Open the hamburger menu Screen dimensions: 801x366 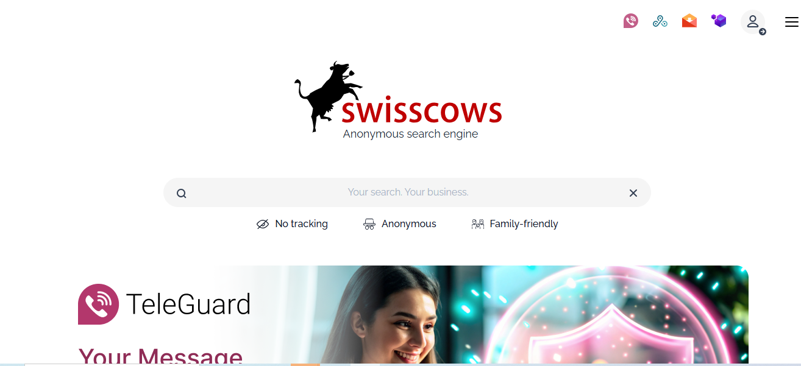coord(791,22)
